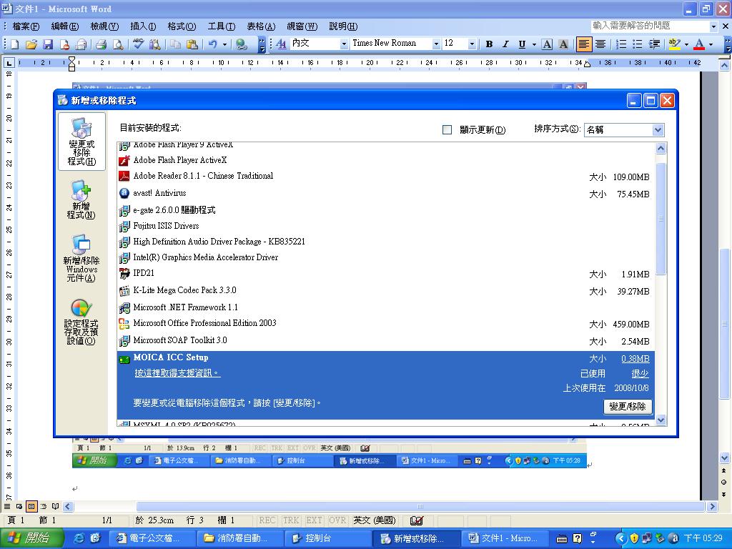Select 新增程式 sidebar icon
The height and width of the screenshot is (549, 732).
pyautogui.click(x=81, y=200)
